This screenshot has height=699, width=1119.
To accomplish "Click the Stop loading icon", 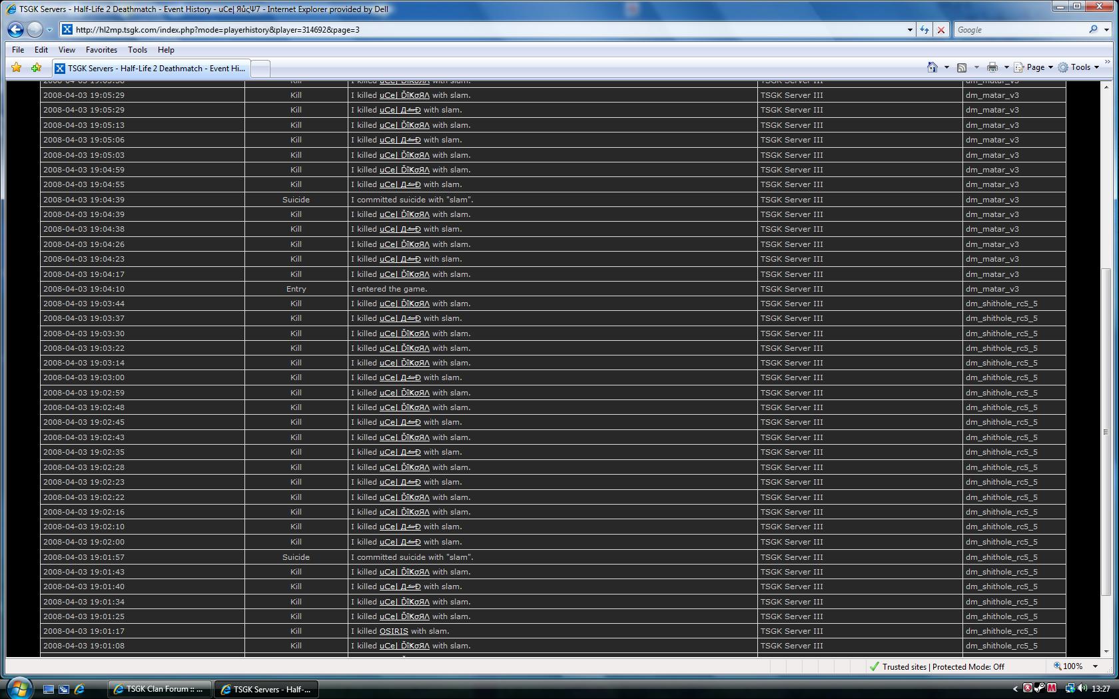I will point(940,29).
